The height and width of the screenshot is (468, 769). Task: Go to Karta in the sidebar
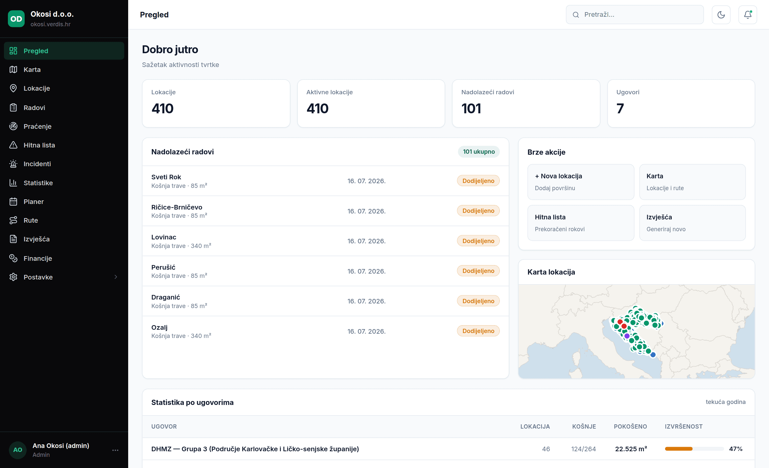64,70
